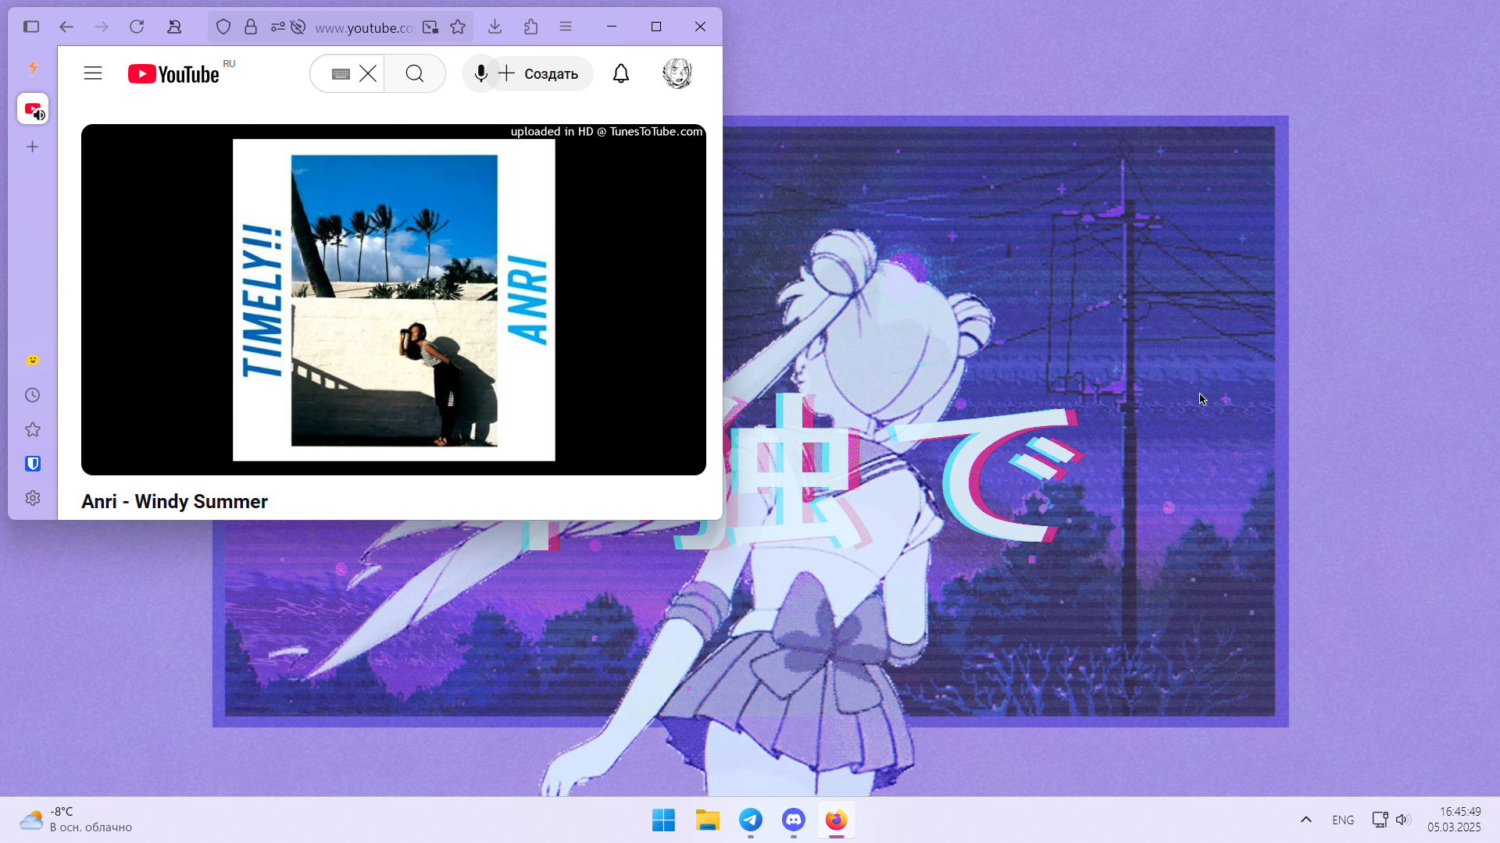Go back to the previous page

coord(66,27)
